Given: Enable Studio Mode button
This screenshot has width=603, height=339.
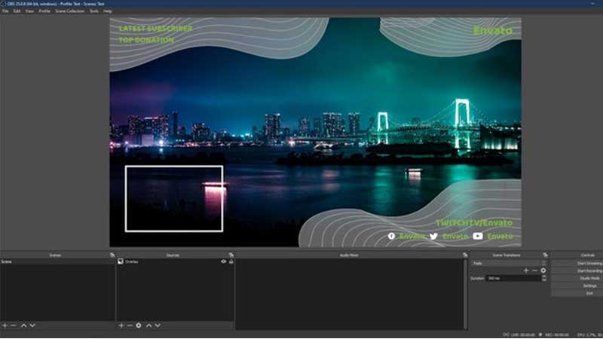Looking at the screenshot, I should tap(577, 278).
